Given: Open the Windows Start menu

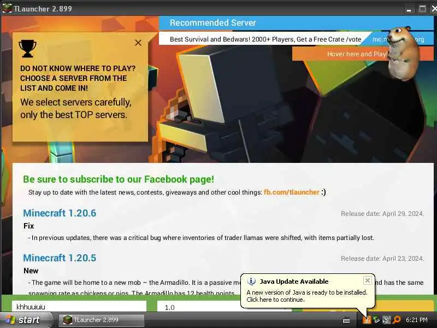Looking at the screenshot, I should 26,320.
